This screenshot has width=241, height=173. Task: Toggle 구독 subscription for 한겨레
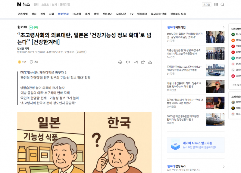coord(33,27)
